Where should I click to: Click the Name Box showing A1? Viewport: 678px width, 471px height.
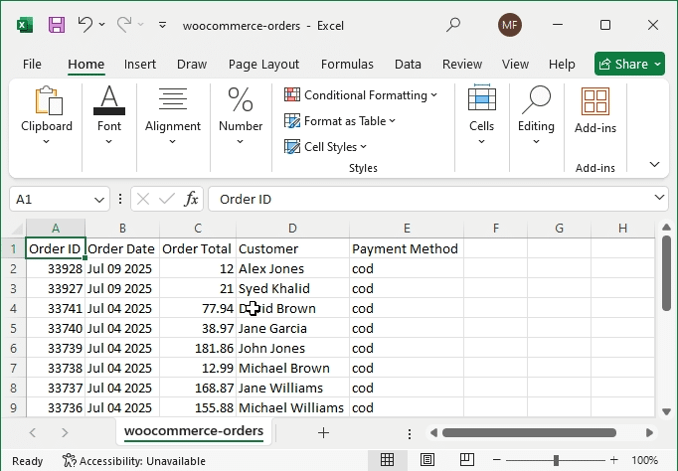tap(51, 199)
